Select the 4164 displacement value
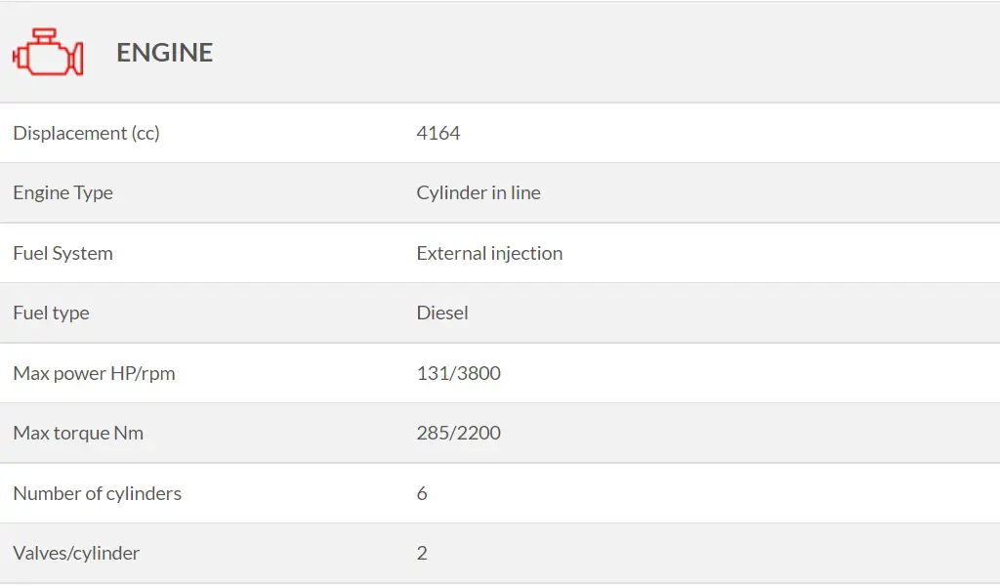The image size is (1000, 586). pyautogui.click(x=438, y=133)
